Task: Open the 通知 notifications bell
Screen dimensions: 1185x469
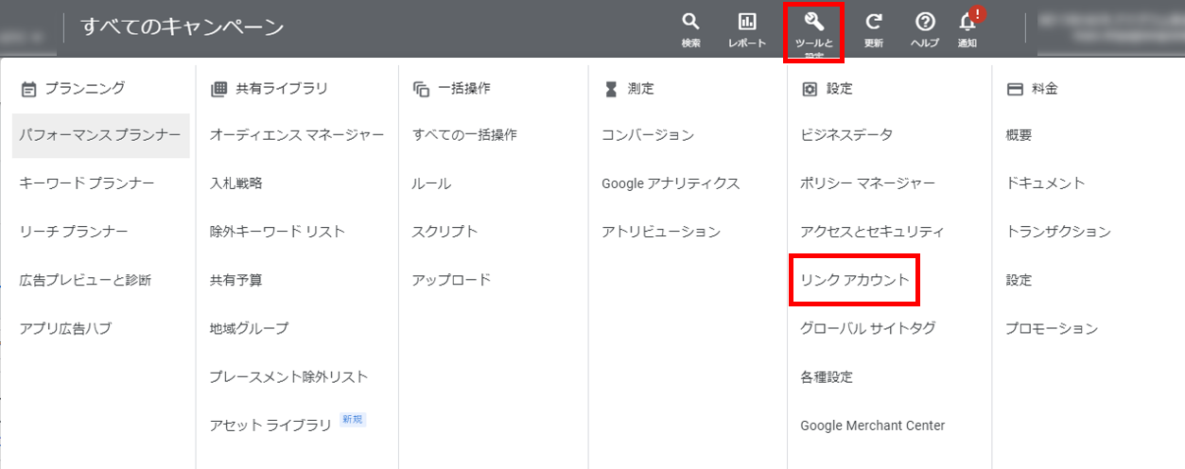Action: (967, 23)
